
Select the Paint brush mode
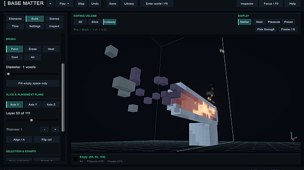[14, 49]
